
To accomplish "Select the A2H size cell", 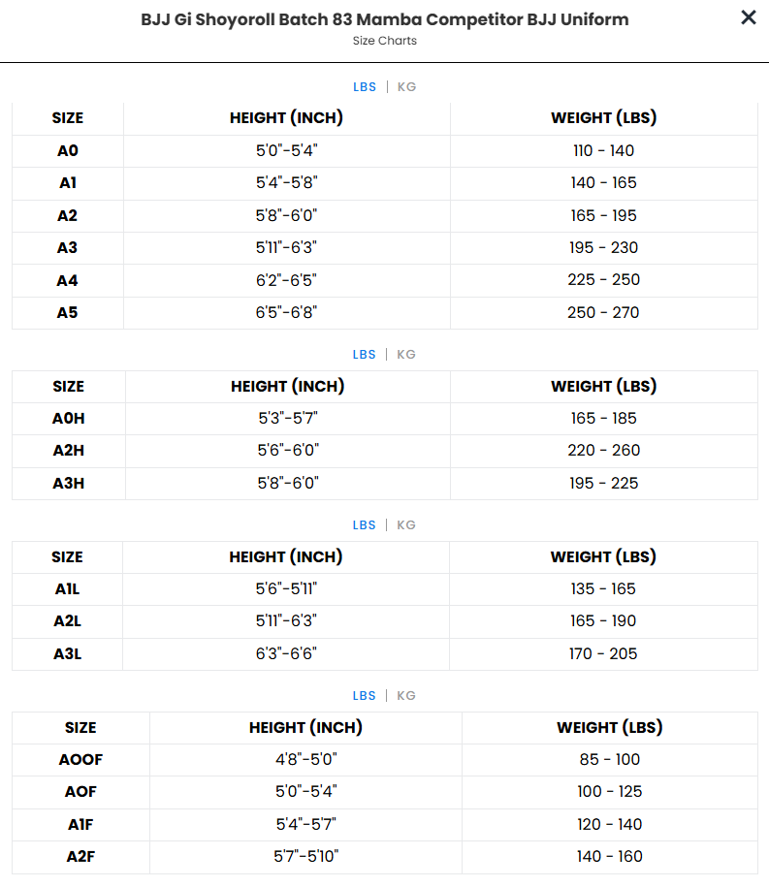I will pyautogui.click(x=68, y=450).
